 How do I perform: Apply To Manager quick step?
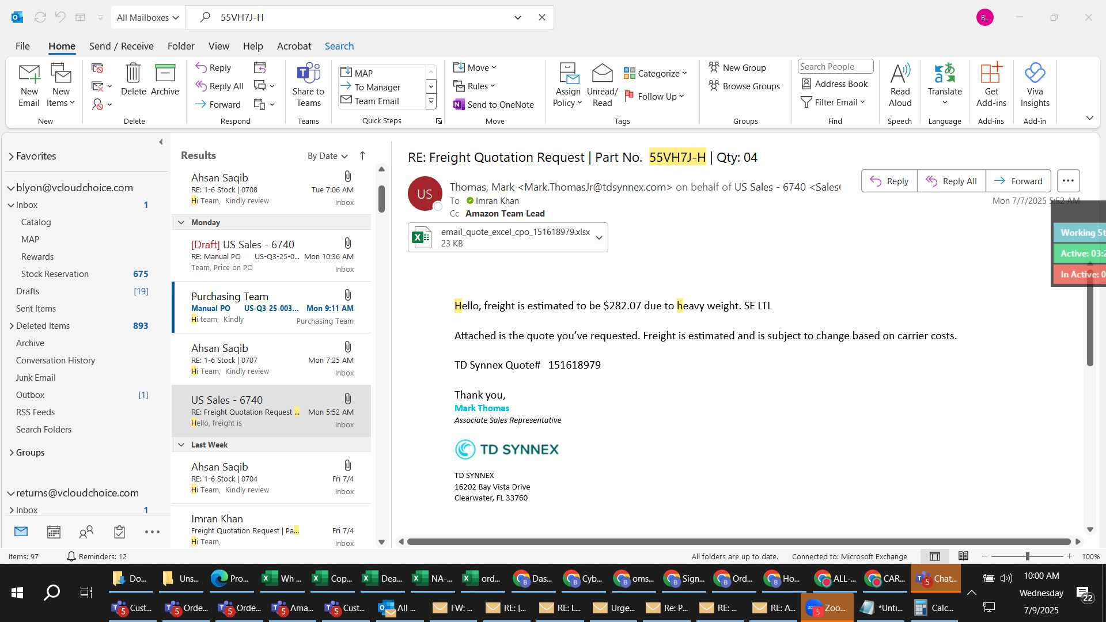click(377, 87)
